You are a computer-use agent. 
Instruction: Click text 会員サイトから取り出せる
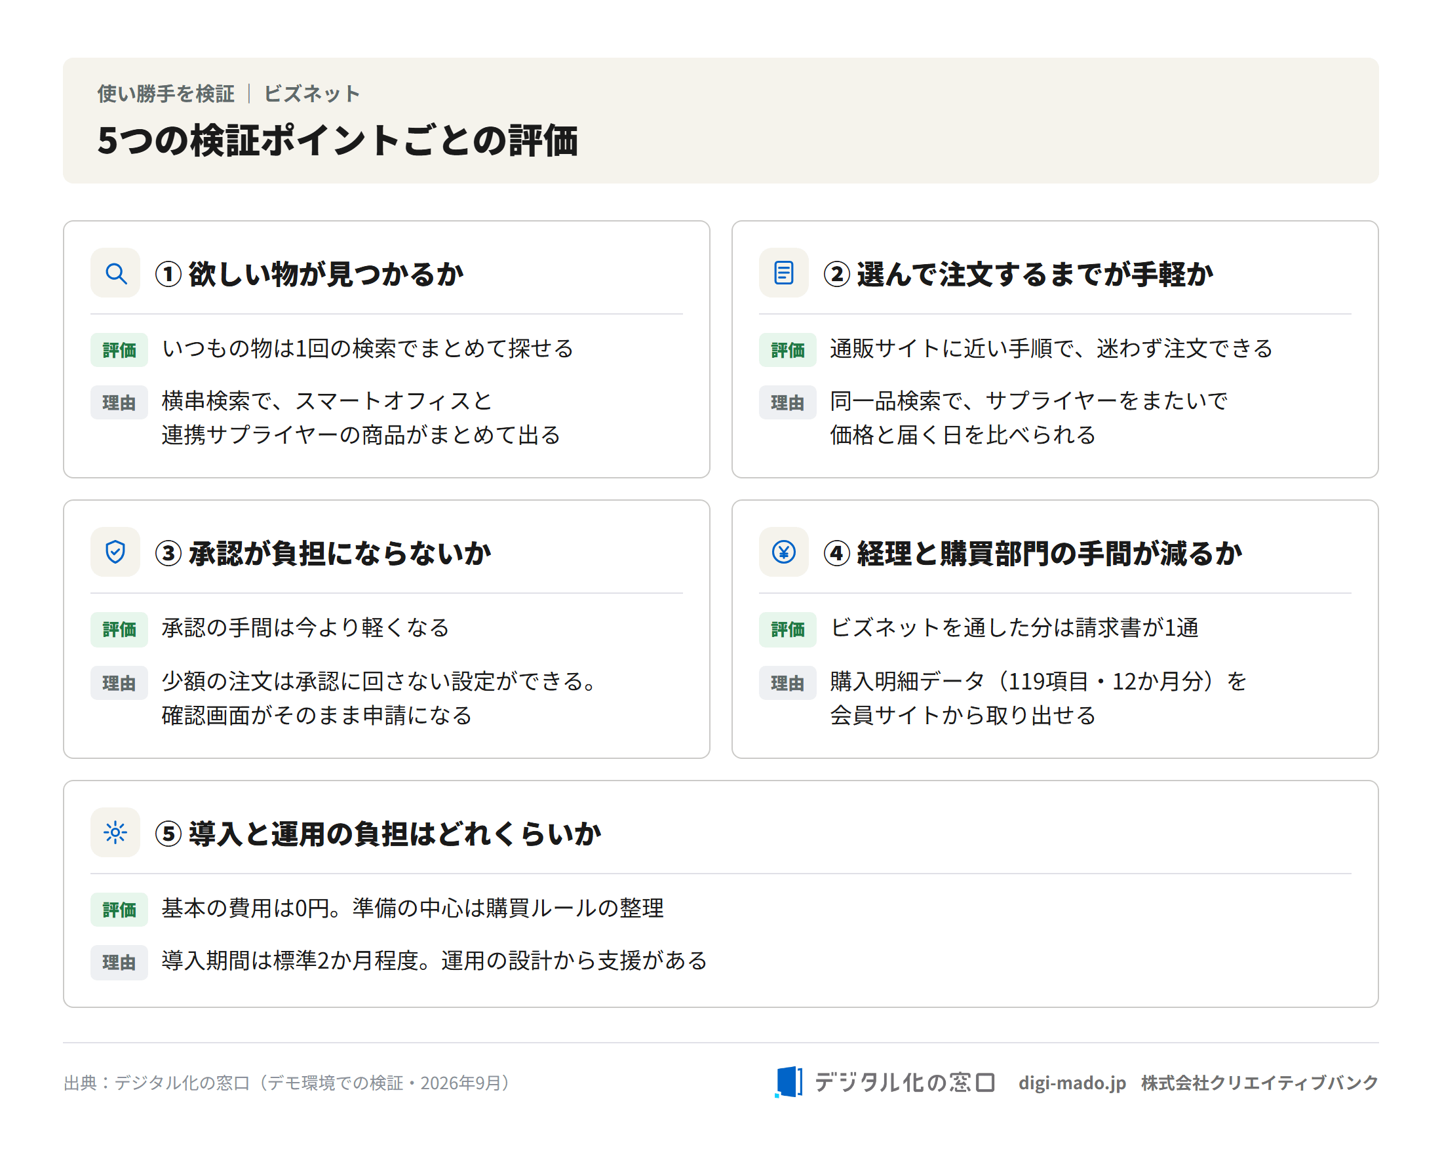click(963, 715)
